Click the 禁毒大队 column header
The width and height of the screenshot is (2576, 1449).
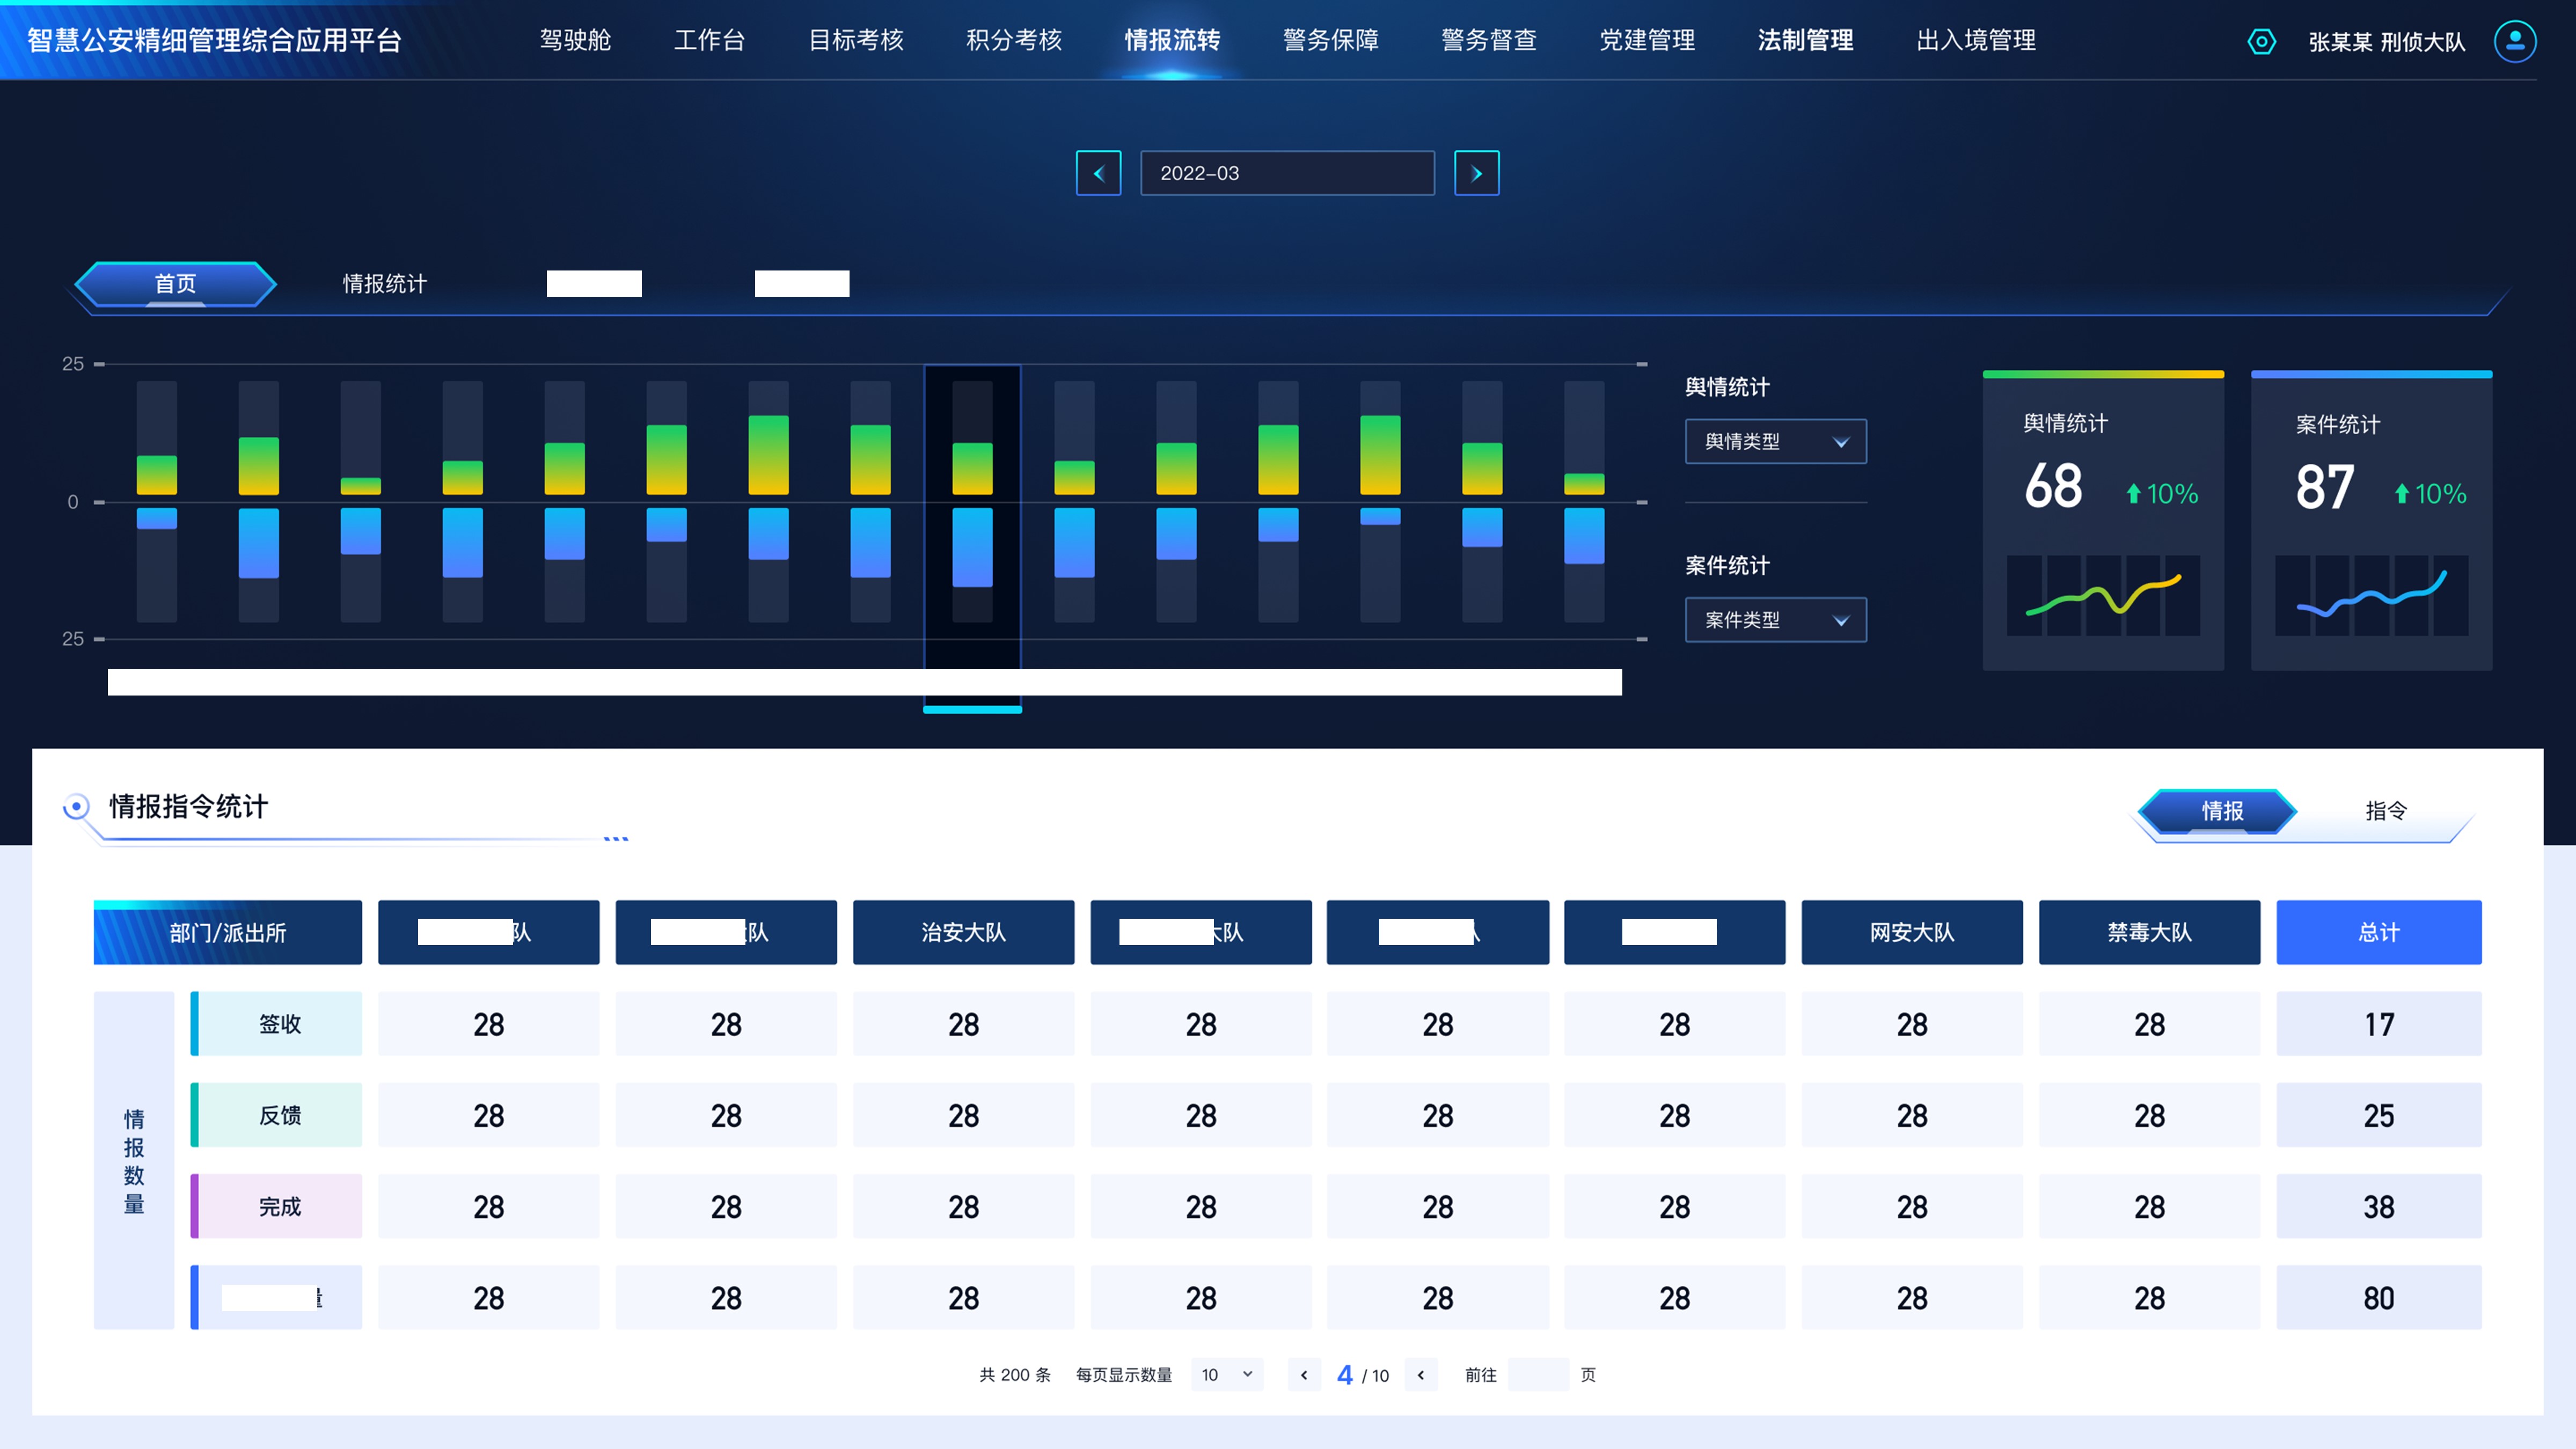[2149, 932]
